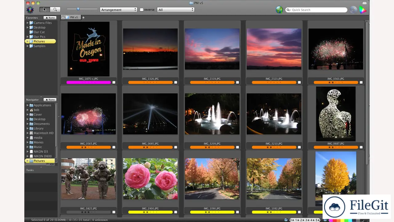The image size is (394, 222).
Task: Open the Arrangement sort dropdown
Action: click(119, 10)
